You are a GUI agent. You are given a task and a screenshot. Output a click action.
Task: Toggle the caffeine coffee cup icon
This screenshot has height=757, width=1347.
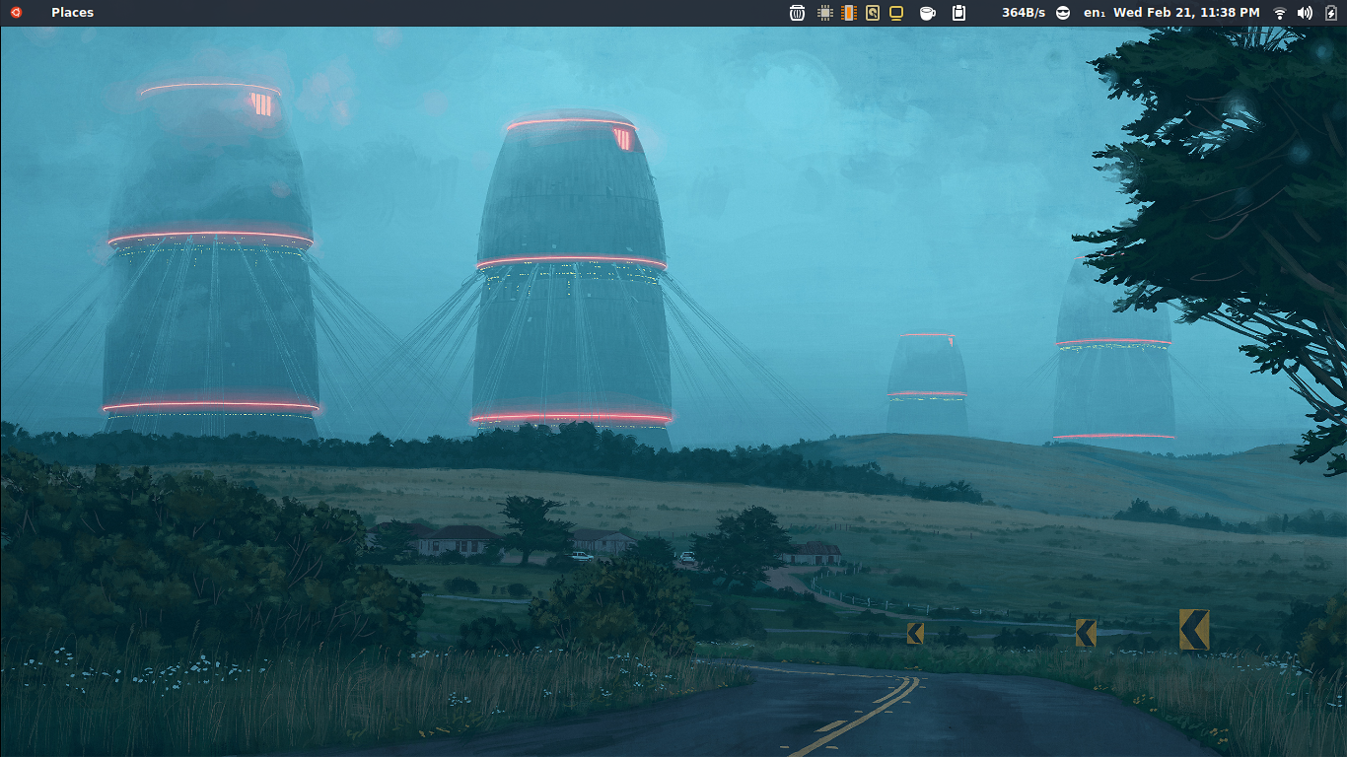click(927, 13)
